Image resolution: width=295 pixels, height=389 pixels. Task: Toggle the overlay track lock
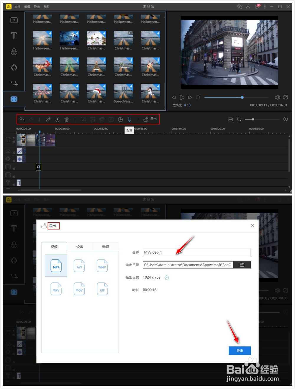14,160
